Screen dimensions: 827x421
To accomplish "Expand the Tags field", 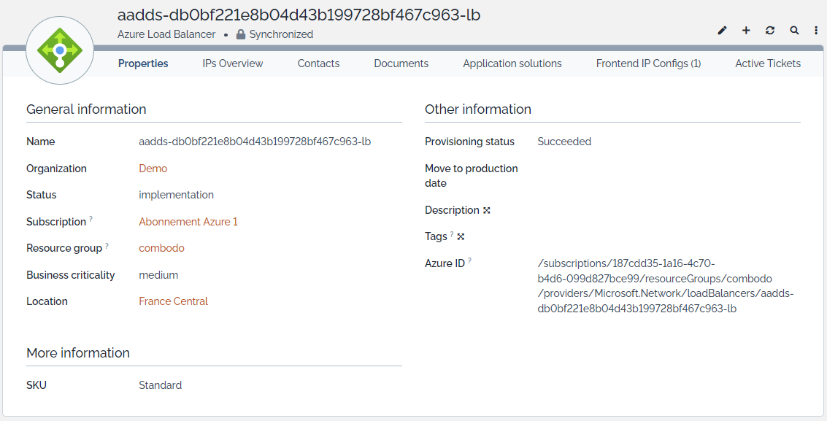I will pos(461,236).
